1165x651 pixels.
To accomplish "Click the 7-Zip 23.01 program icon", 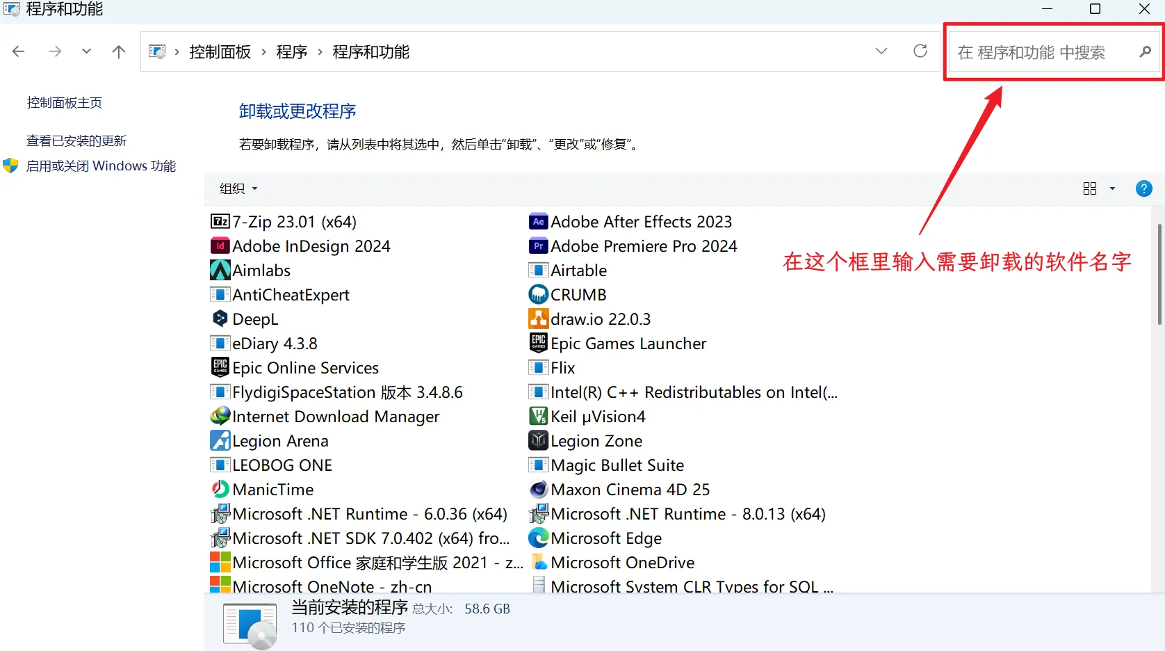I will pos(220,222).
